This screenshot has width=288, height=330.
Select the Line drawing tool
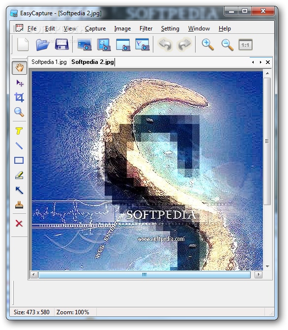tap(19, 146)
